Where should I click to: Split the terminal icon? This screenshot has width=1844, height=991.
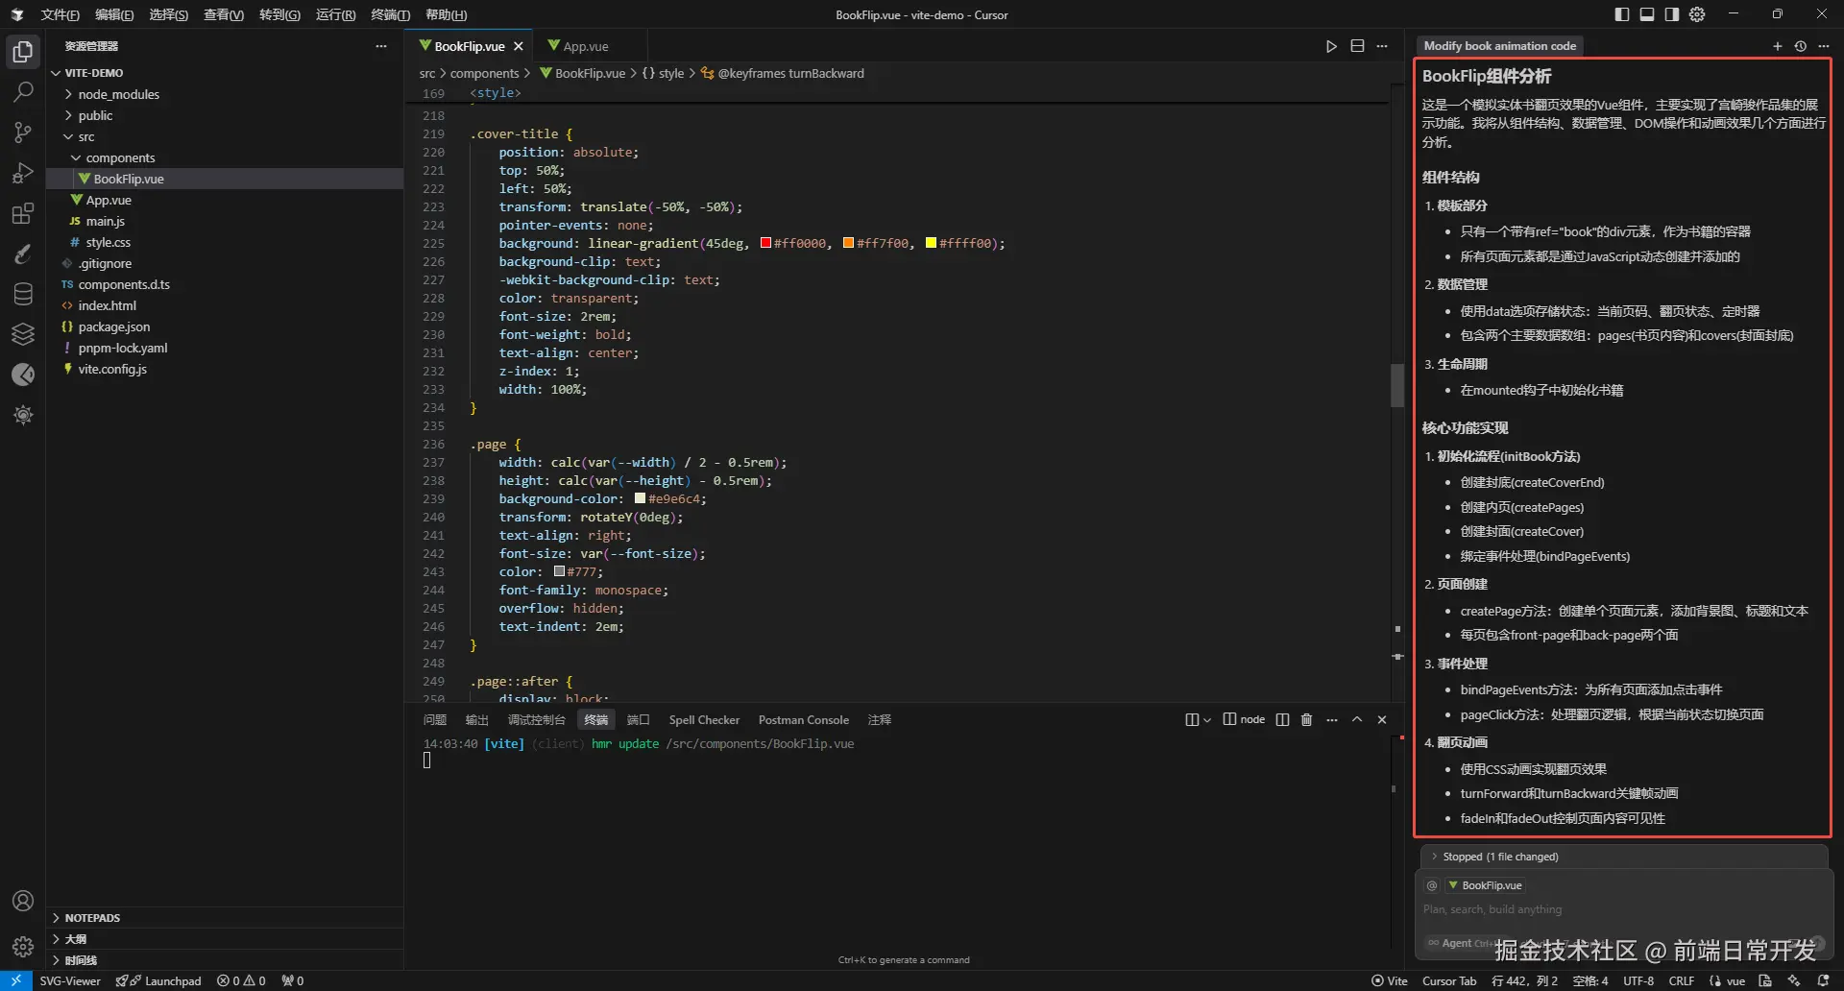point(1282,719)
